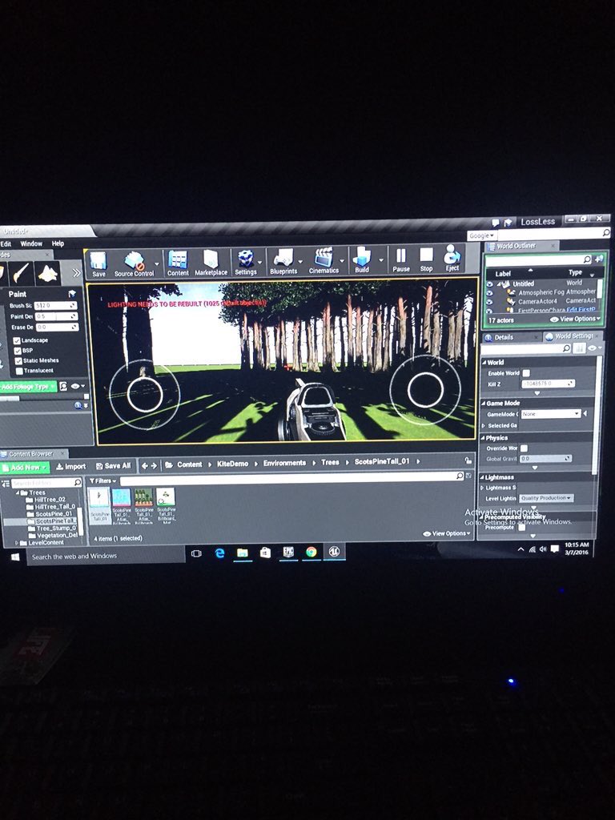Expand the Selected GameMode row
The width and height of the screenshot is (615, 820).
[x=484, y=426]
